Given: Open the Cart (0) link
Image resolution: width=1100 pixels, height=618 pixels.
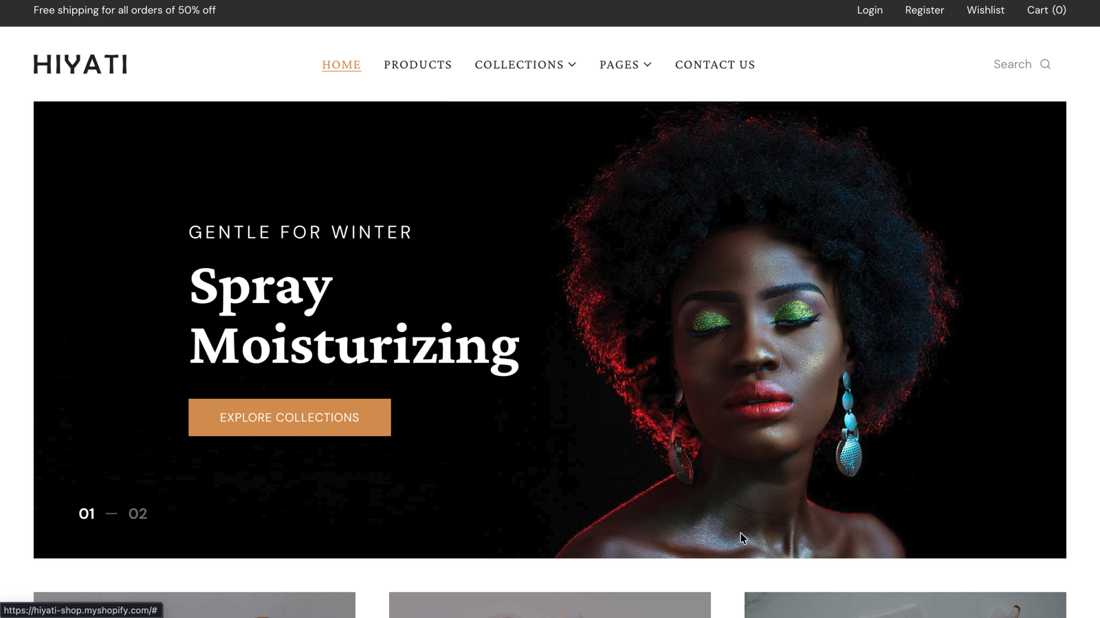Looking at the screenshot, I should pyautogui.click(x=1046, y=10).
